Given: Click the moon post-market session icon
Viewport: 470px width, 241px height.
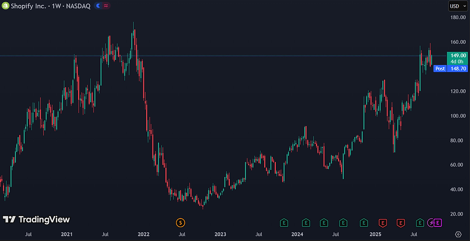Looking at the screenshot, I should click(x=98, y=6).
